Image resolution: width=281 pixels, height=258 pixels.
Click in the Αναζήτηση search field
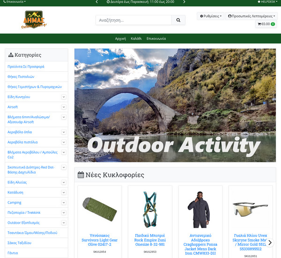click(133, 20)
